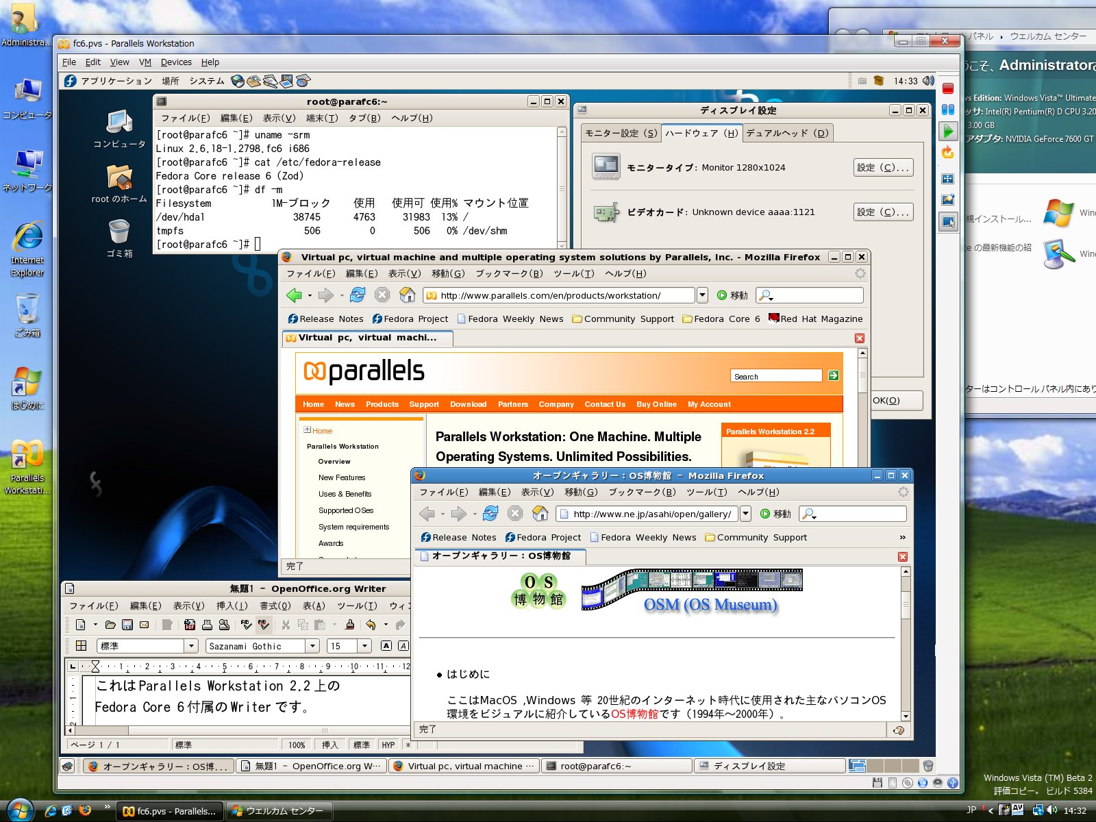Open Windows Vista Start orb
This screenshot has width=1096, height=822.
point(19,810)
